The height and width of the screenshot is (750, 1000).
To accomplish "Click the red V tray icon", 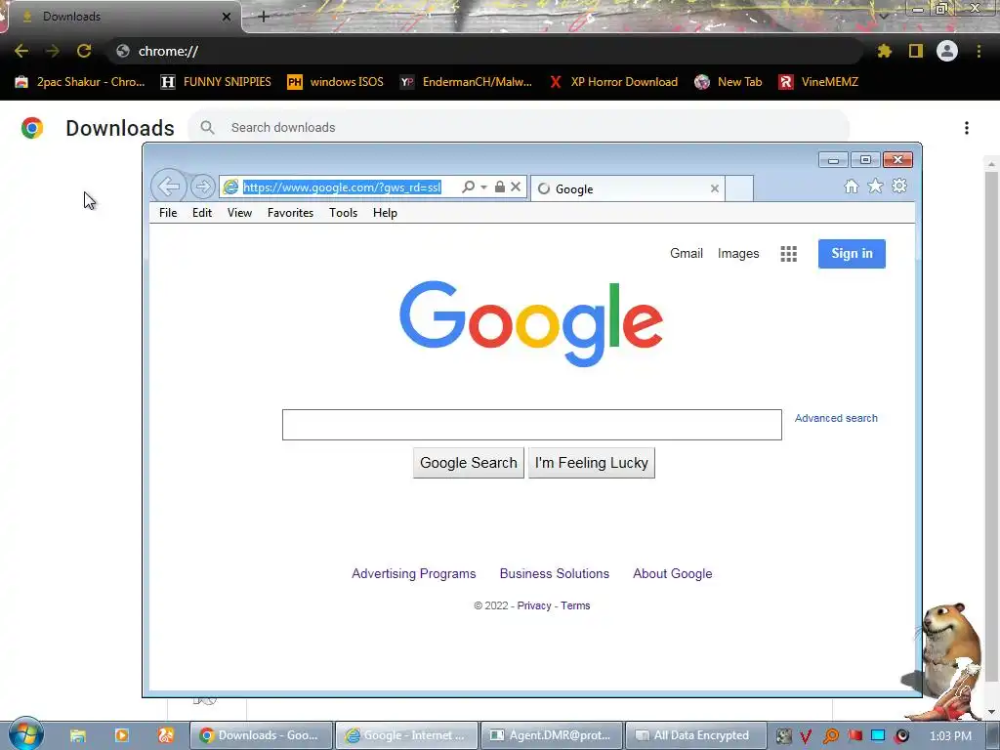I will click(x=806, y=736).
